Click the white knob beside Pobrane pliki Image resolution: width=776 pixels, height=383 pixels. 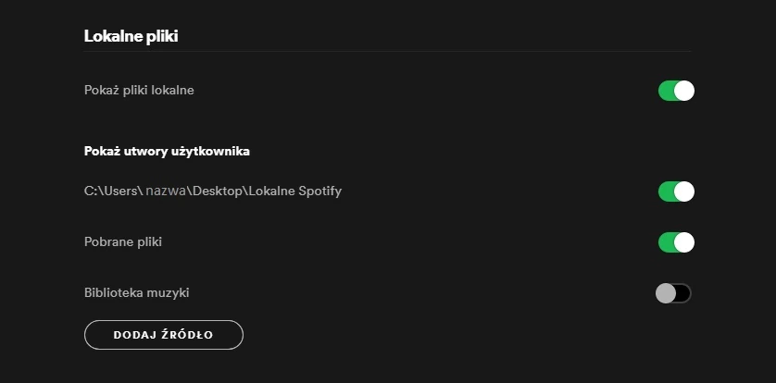(x=684, y=242)
